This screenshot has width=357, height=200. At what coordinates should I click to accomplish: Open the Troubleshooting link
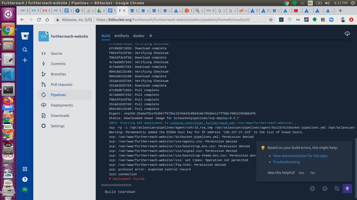point(286,162)
